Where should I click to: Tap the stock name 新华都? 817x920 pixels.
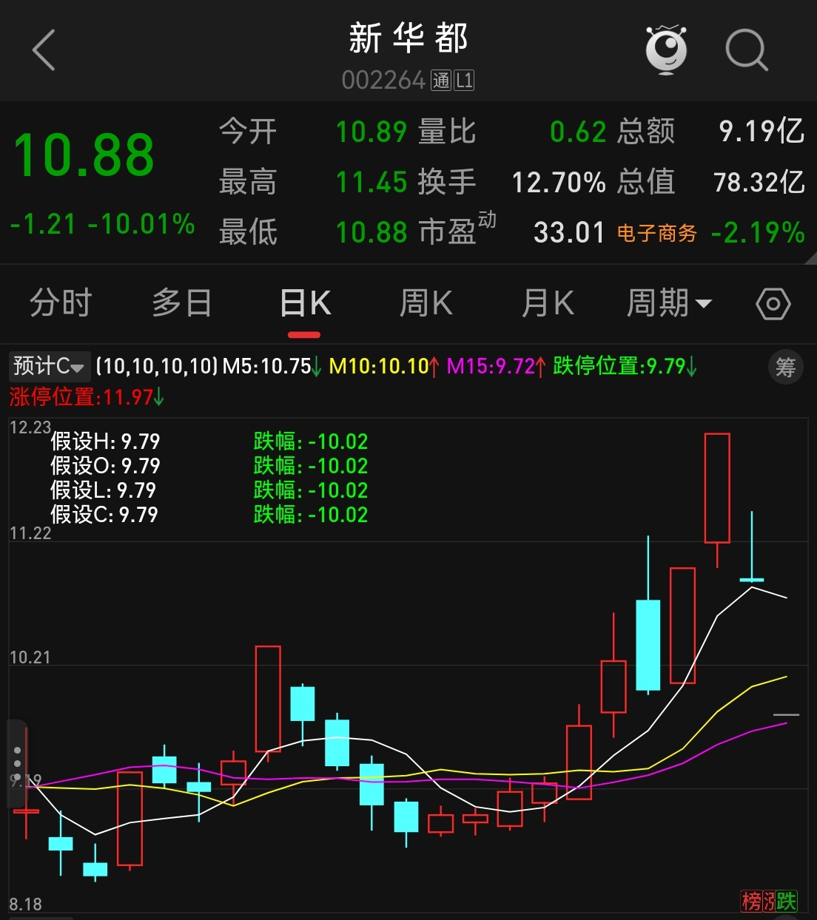(x=408, y=38)
